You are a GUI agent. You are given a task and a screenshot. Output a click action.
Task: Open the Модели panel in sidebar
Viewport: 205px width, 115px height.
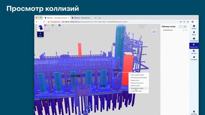[x=194, y=27]
